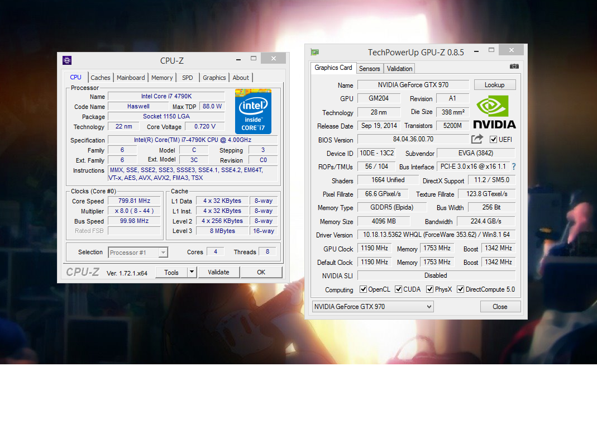Click the Specification field i7-4790K CPU @ 4.00GHz
The width and height of the screenshot is (597, 447).
click(x=193, y=140)
